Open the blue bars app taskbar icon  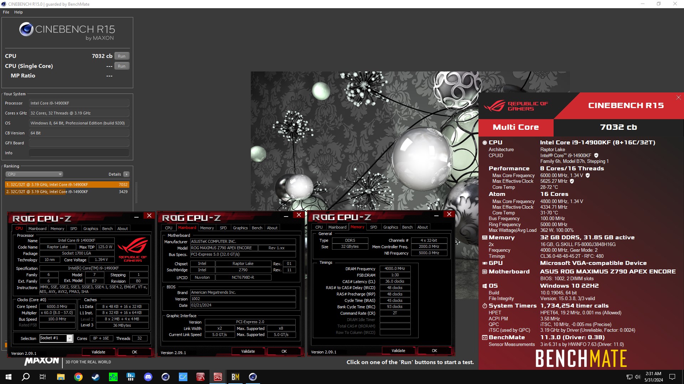pyautogui.click(x=130, y=377)
